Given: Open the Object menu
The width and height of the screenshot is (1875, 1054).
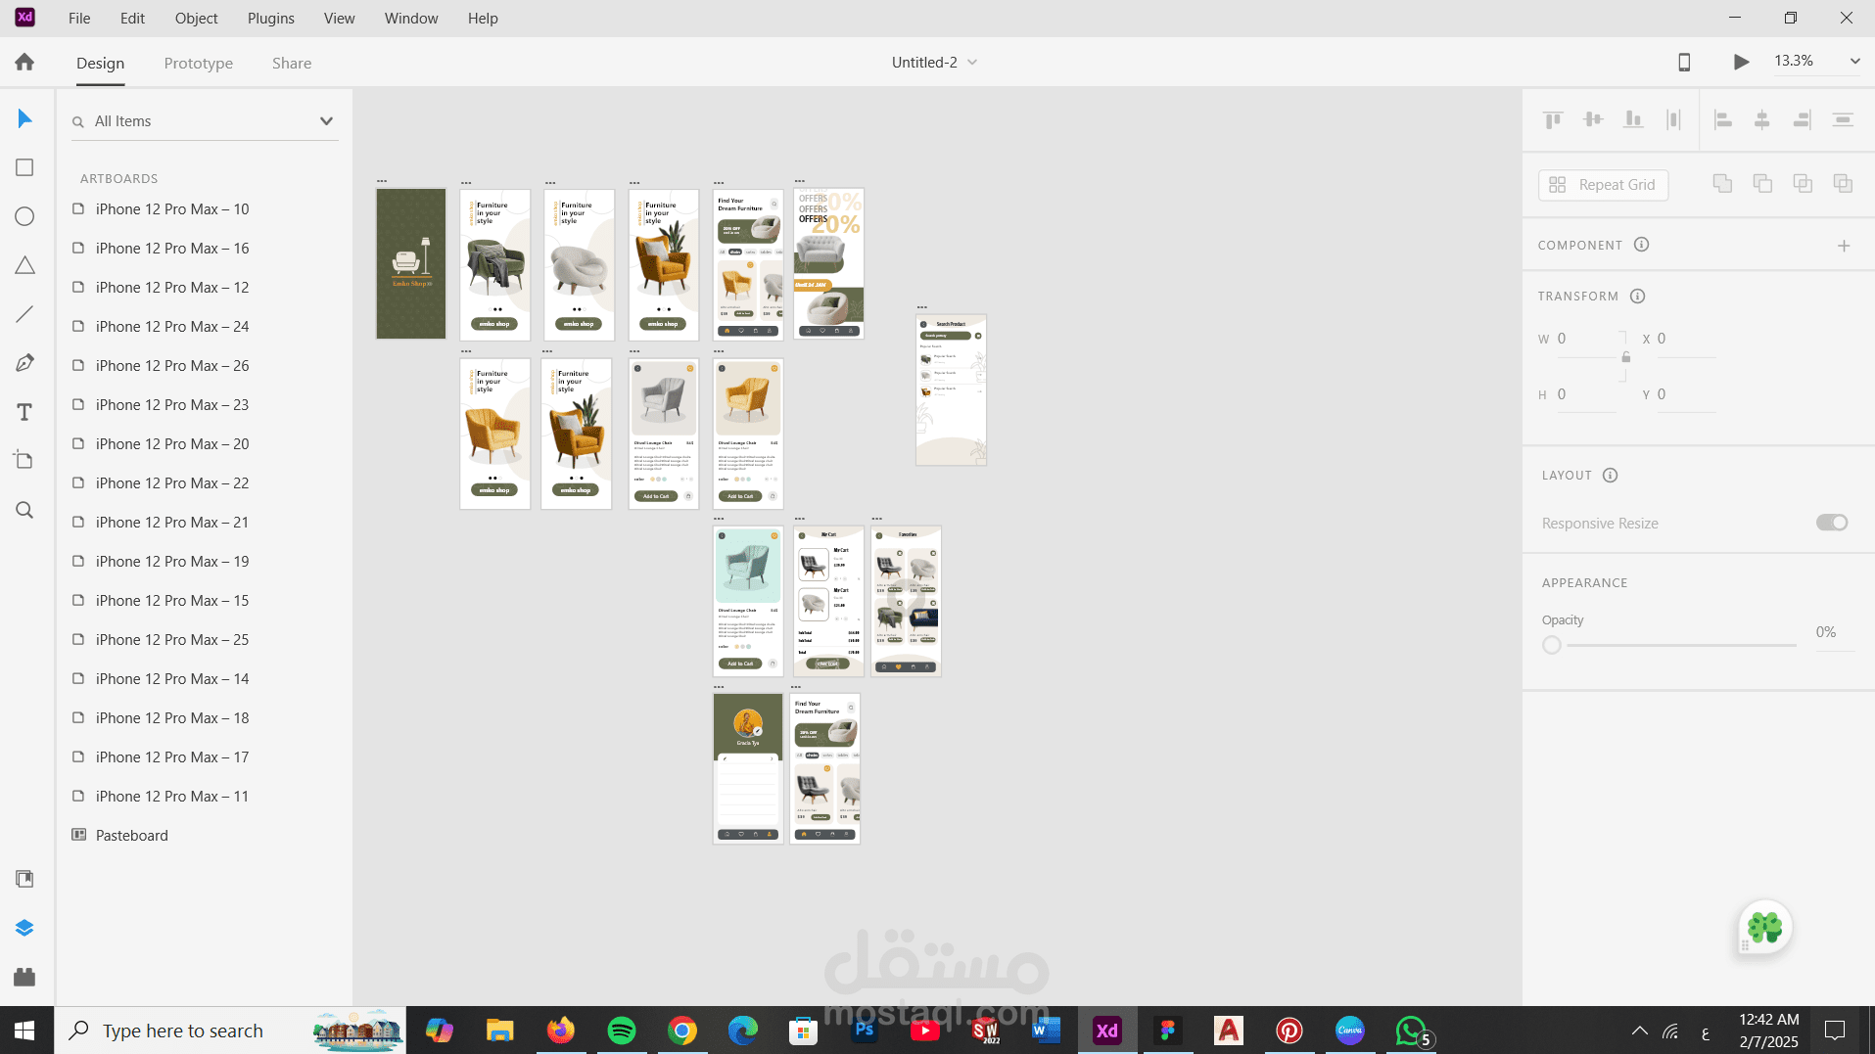Looking at the screenshot, I should [x=197, y=19].
